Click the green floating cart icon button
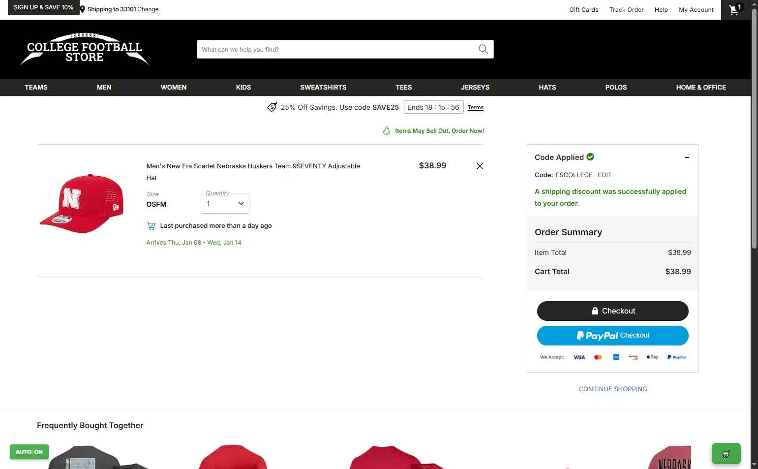This screenshot has width=758, height=469. [x=726, y=454]
